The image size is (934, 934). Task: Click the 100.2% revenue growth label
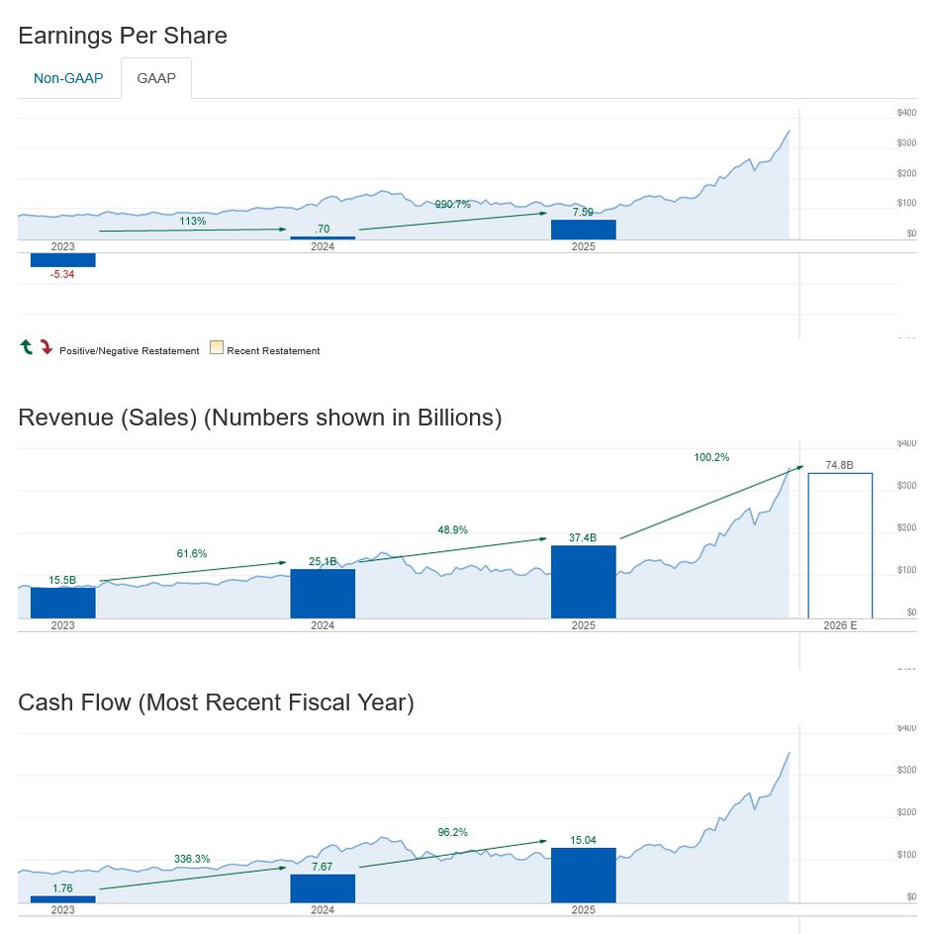(x=711, y=457)
